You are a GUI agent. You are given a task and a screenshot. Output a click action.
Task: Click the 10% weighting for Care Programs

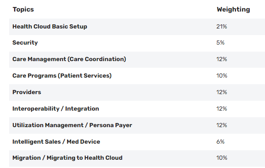click(x=222, y=76)
